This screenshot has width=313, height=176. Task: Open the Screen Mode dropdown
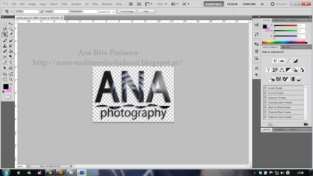tap(185, 4)
